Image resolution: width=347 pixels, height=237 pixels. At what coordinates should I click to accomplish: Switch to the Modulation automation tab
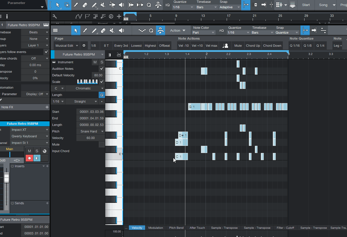coord(156,228)
